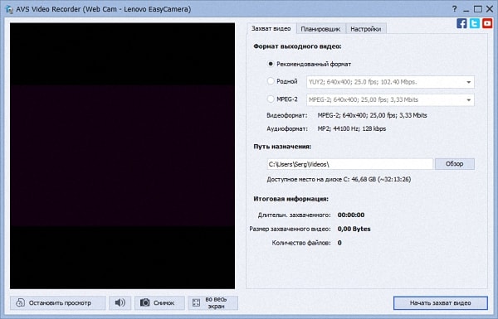
Task: Click the help question mark icon
Action: click(455, 9)
